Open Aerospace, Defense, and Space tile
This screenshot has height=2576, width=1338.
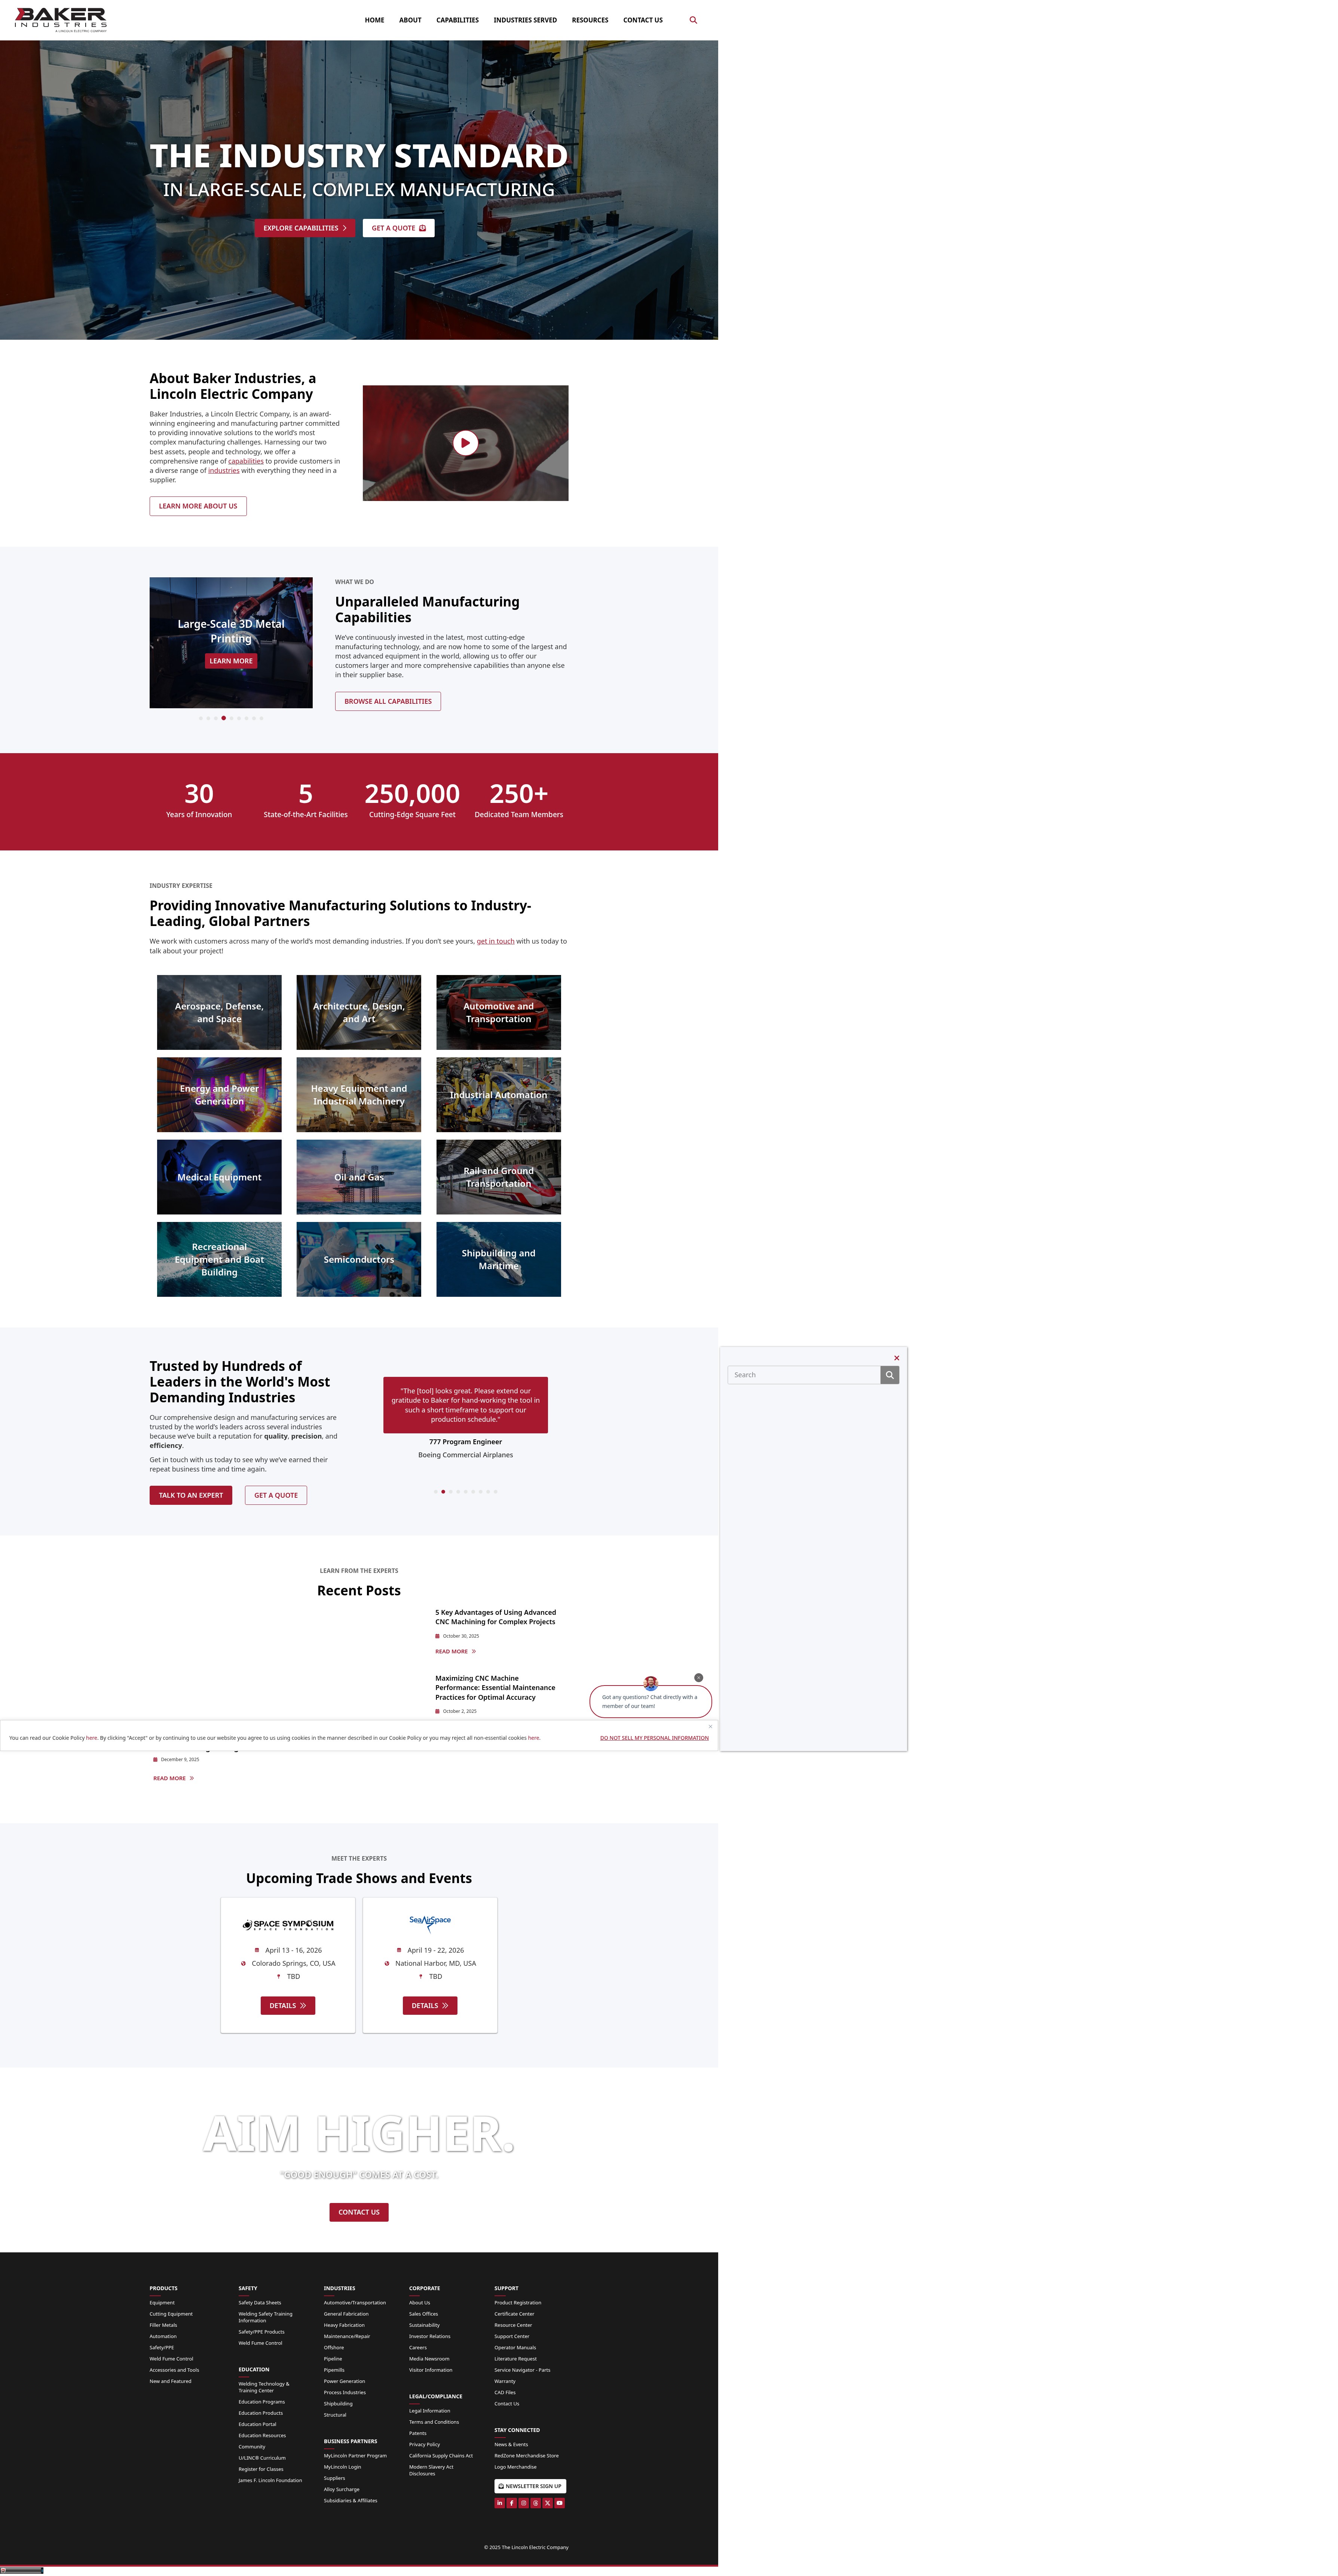[219, 1012]
